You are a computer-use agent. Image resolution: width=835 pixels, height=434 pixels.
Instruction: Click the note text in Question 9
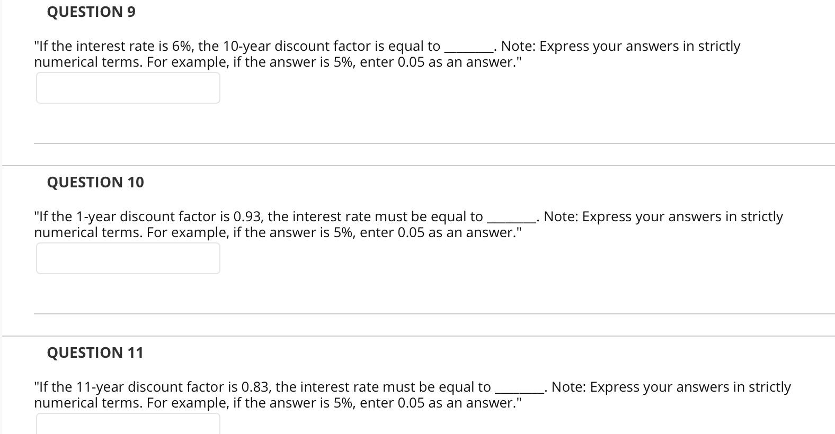click(620, 46)
